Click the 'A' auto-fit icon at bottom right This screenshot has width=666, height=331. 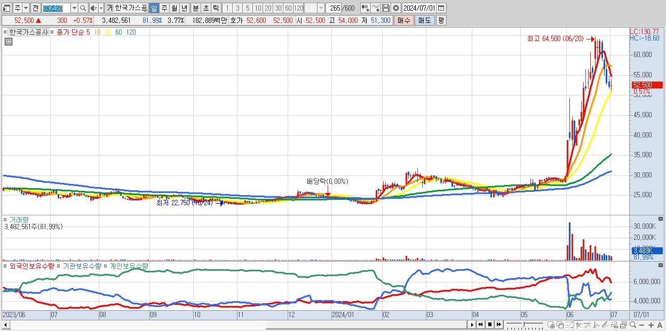tap(660, 325)
